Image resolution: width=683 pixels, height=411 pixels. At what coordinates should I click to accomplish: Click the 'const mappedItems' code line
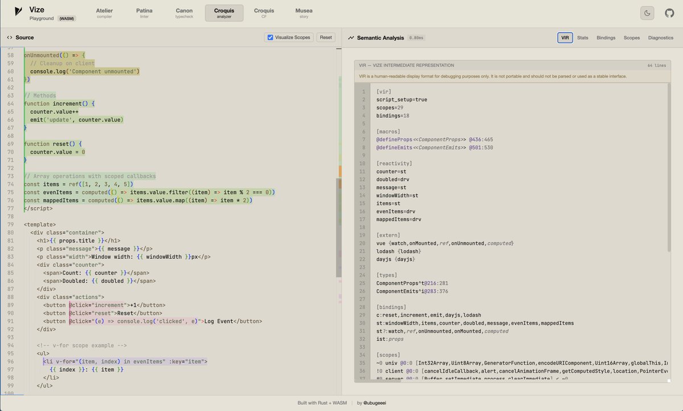tap(138, 200)
